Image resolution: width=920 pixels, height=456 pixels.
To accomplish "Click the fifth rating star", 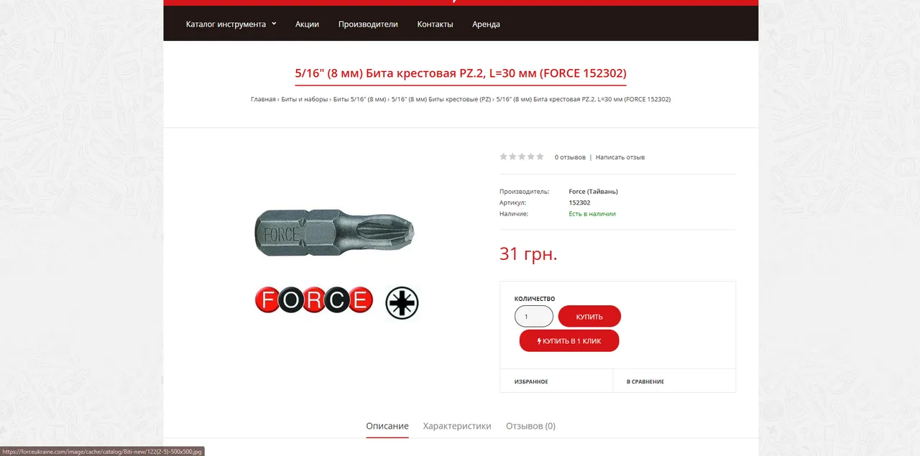I will pyautogui.click(x=540, y=157).
